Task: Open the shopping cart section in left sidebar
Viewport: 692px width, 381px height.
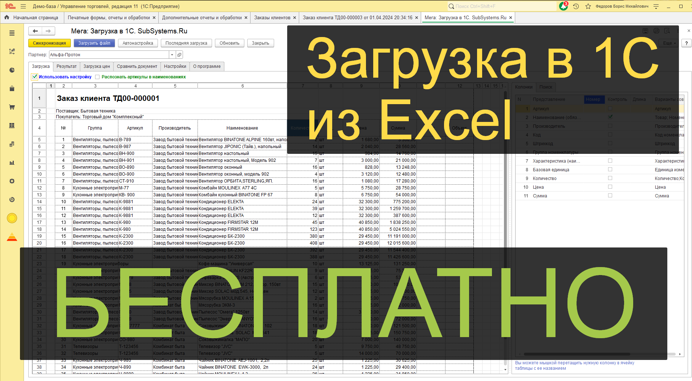Action: click(x=12, y=107)
